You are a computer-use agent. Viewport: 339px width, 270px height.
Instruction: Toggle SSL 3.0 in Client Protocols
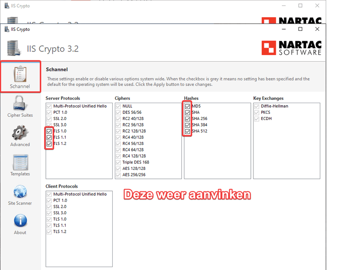coord(49,213)
